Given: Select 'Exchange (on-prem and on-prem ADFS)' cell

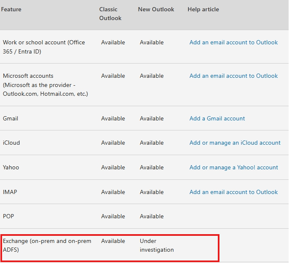Looking at the screenshot, I should (47, 245).
